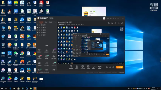Toggle visibility of source 窗口 2
This screenshot has height=90, width=161.
38,30
